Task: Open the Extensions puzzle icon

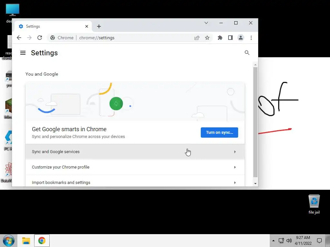Action: click(x=220, y=38)
